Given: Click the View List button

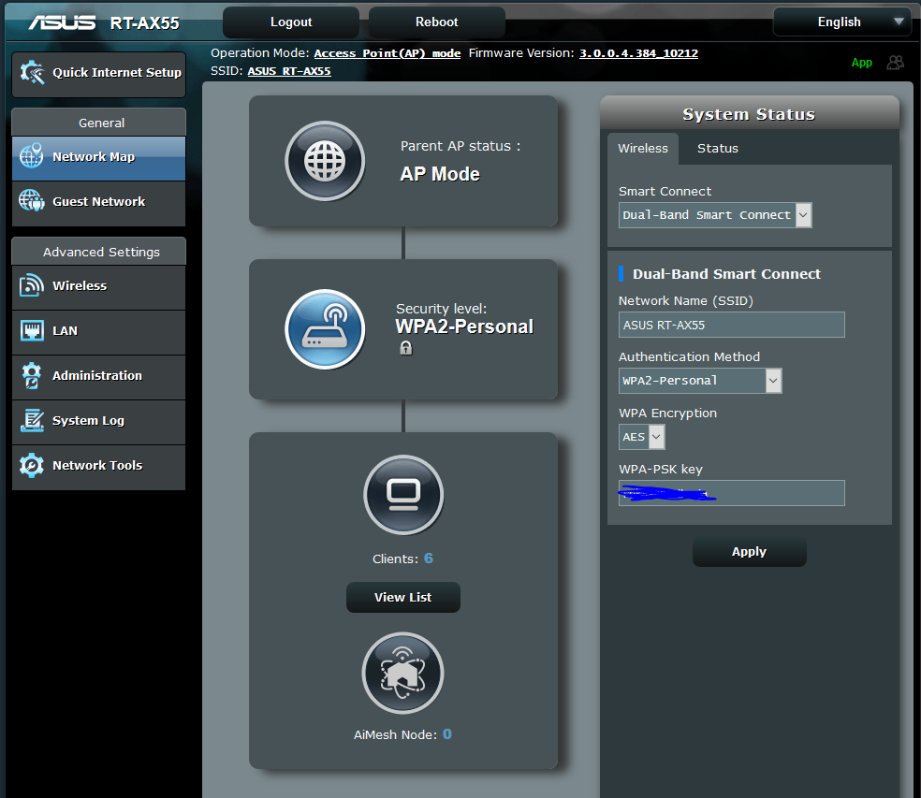Looking at the screenshot, I should (x=402, y=597).
